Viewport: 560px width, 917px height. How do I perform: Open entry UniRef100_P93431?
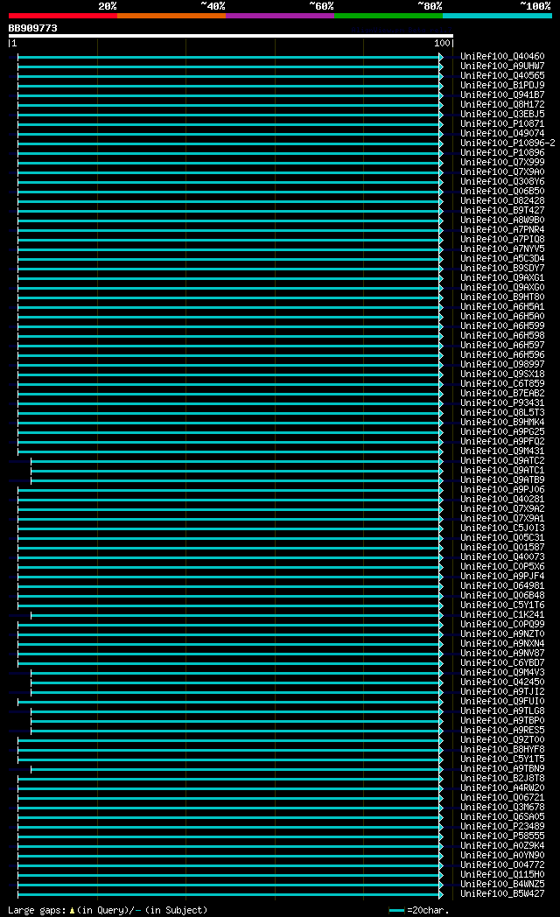click(502, 403)
